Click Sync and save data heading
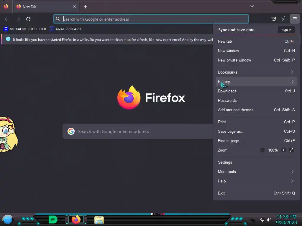This screenshot has height=226, width=302. click(236, 30)
